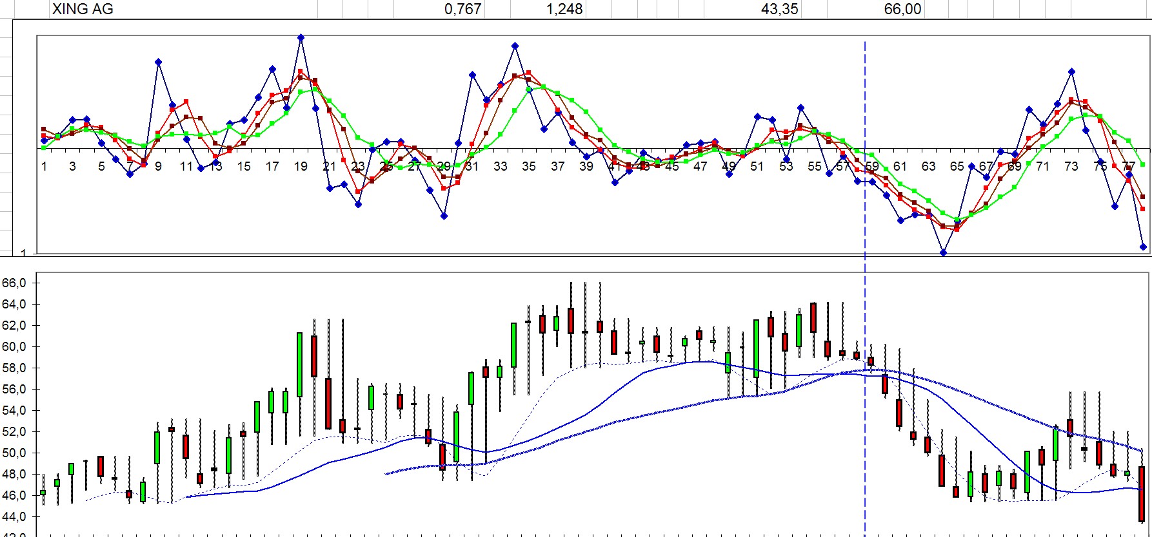This screenshot has width=1152, height=537.
Task: Click the 46,0 price axis label
Action: tap(14, 495)
